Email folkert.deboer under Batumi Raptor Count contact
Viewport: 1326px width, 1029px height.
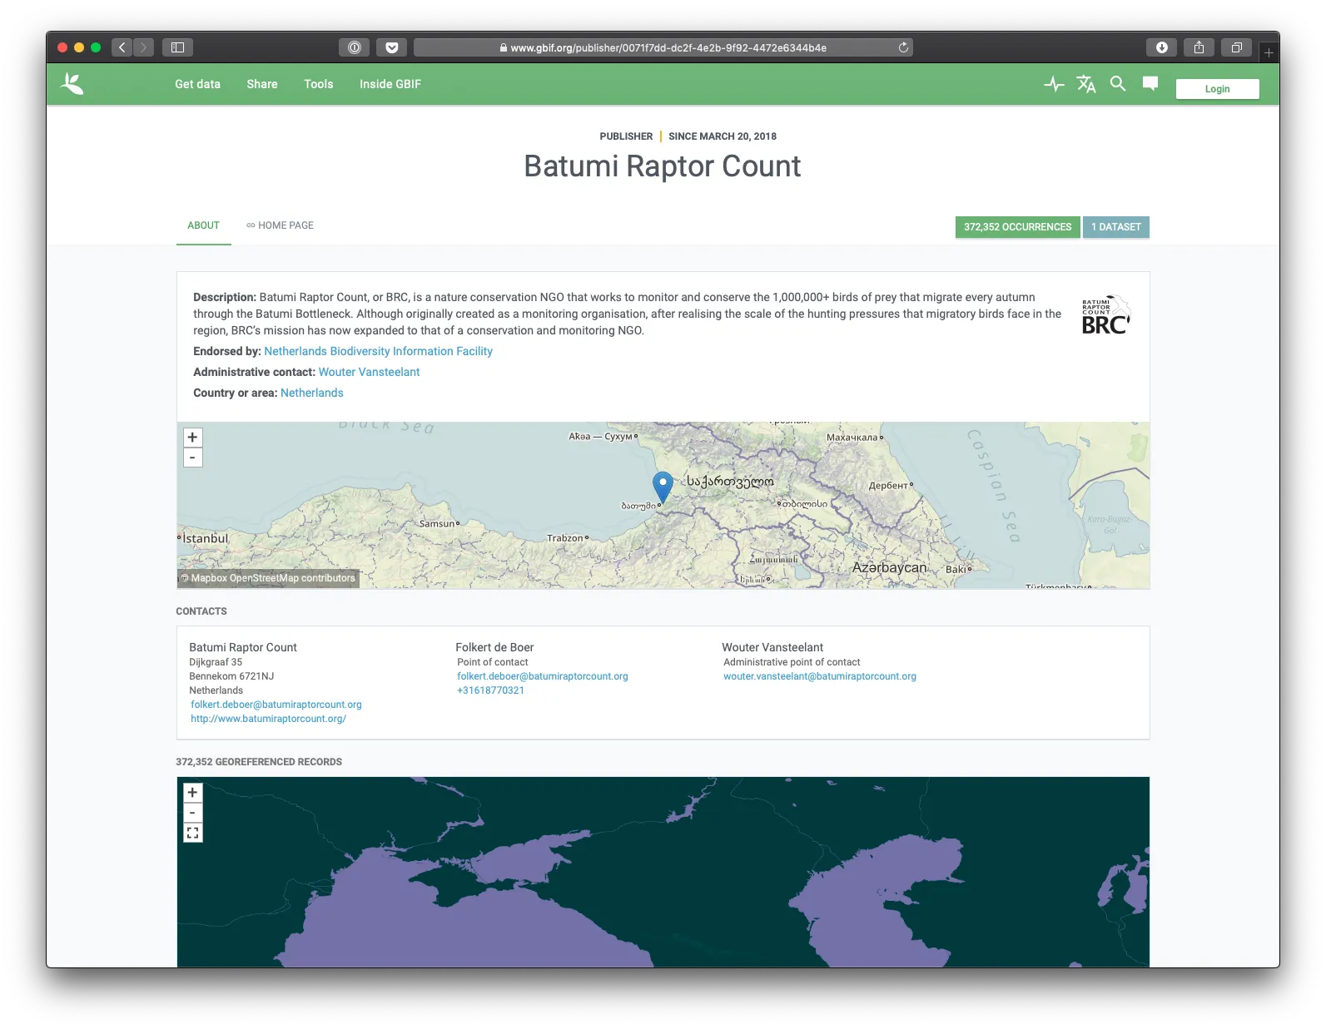[276, 705]
